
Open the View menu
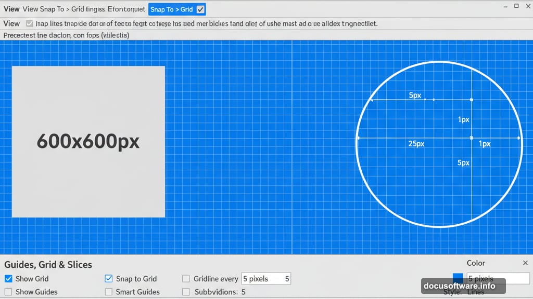click(11, 9)
